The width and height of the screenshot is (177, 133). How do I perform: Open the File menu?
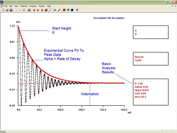(6, 6)
